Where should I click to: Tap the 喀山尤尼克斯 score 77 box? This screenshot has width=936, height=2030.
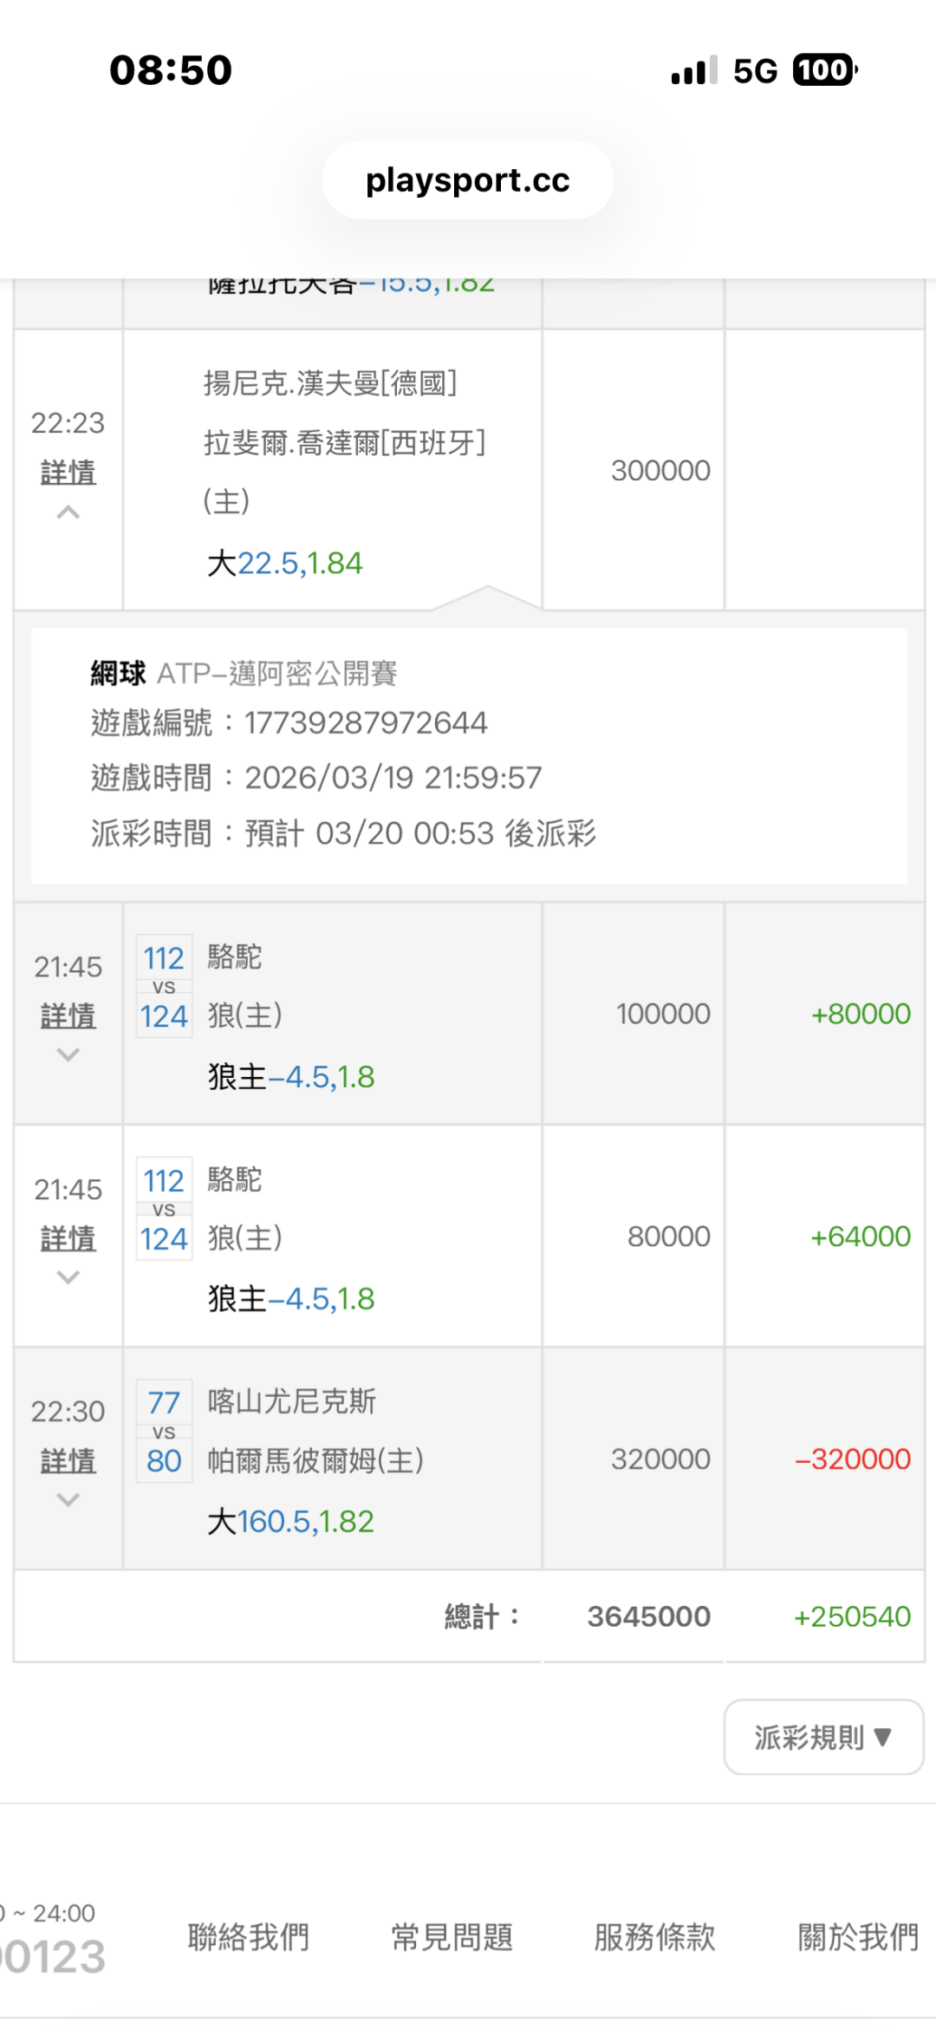click(x=164, y=1402)
